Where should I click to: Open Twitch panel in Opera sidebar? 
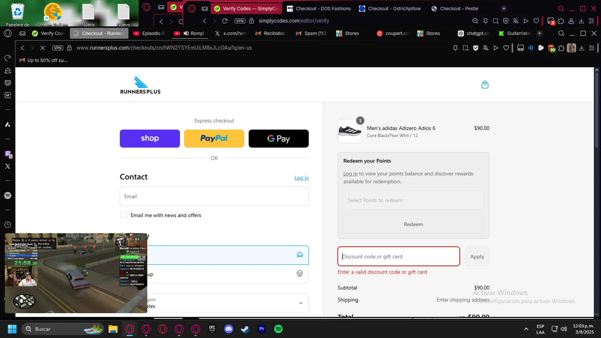click(8, 154)
